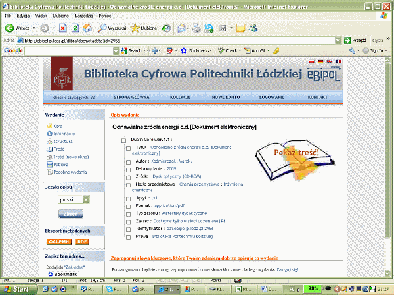Open the Widok menu
394x295 pixels.
[41, 16]
